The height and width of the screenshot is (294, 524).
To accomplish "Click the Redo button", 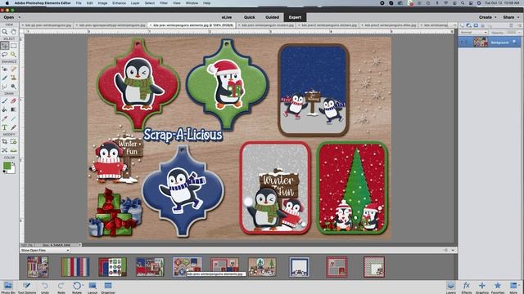I will click(61, 287).
